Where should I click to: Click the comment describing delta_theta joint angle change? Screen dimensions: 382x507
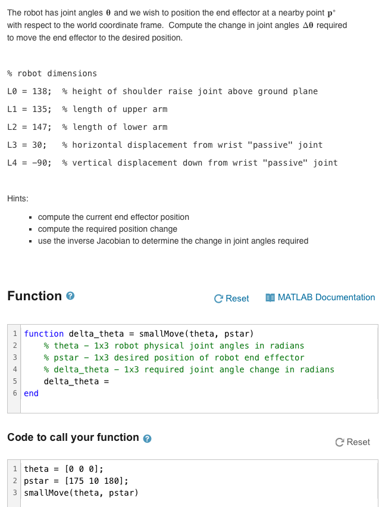coord(189,369)
